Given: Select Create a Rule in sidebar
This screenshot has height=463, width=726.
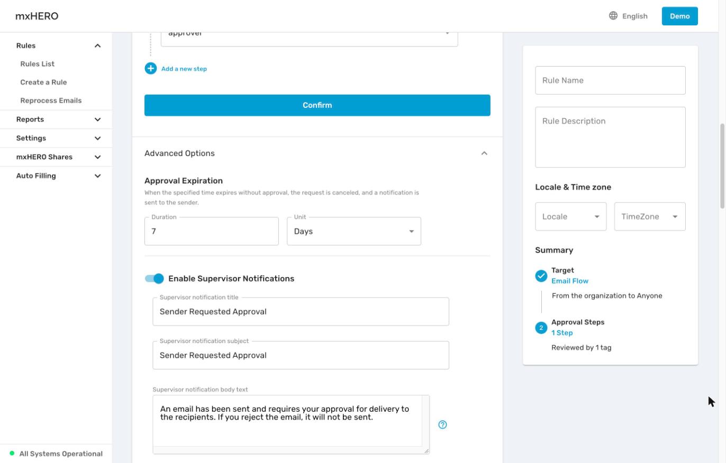Looking at the screenshot, I should (43, 82).
